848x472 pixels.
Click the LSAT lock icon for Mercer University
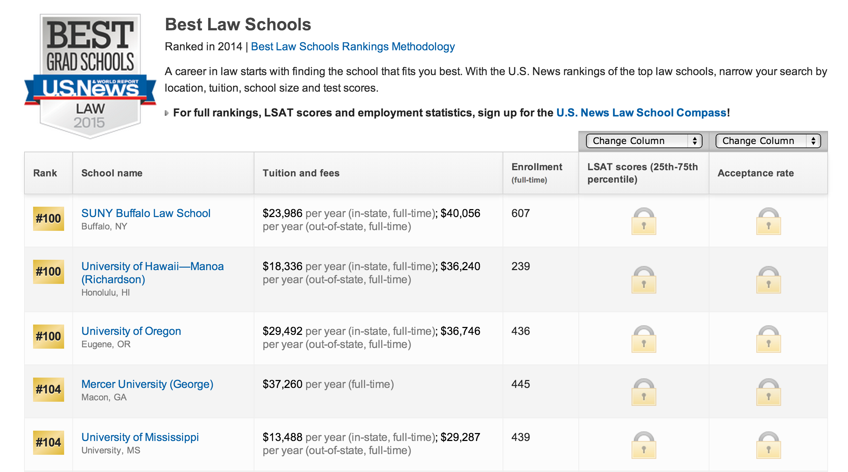click(x=644, y=392)
